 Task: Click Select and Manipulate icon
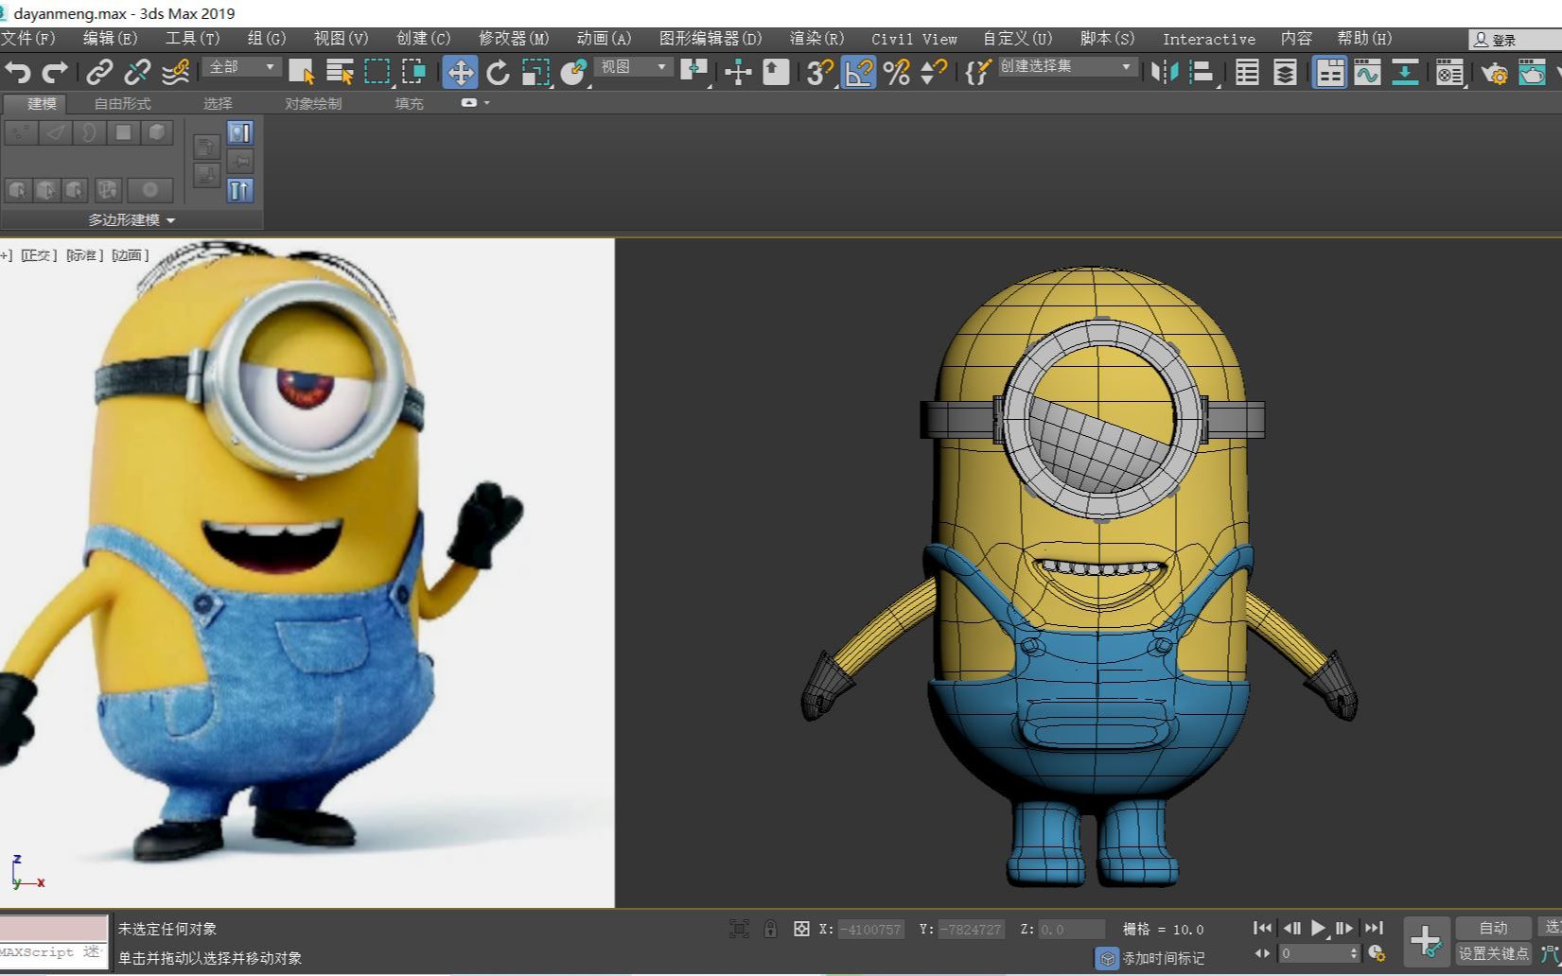tap(738, 72)
